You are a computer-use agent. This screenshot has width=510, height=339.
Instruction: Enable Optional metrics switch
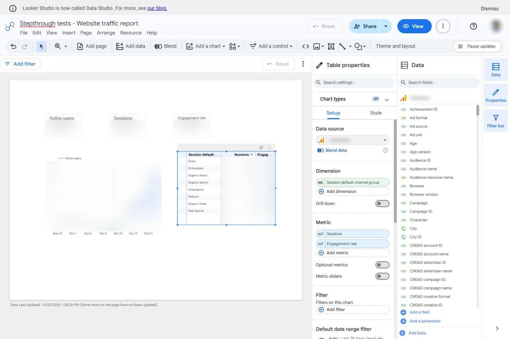(382, 265)
